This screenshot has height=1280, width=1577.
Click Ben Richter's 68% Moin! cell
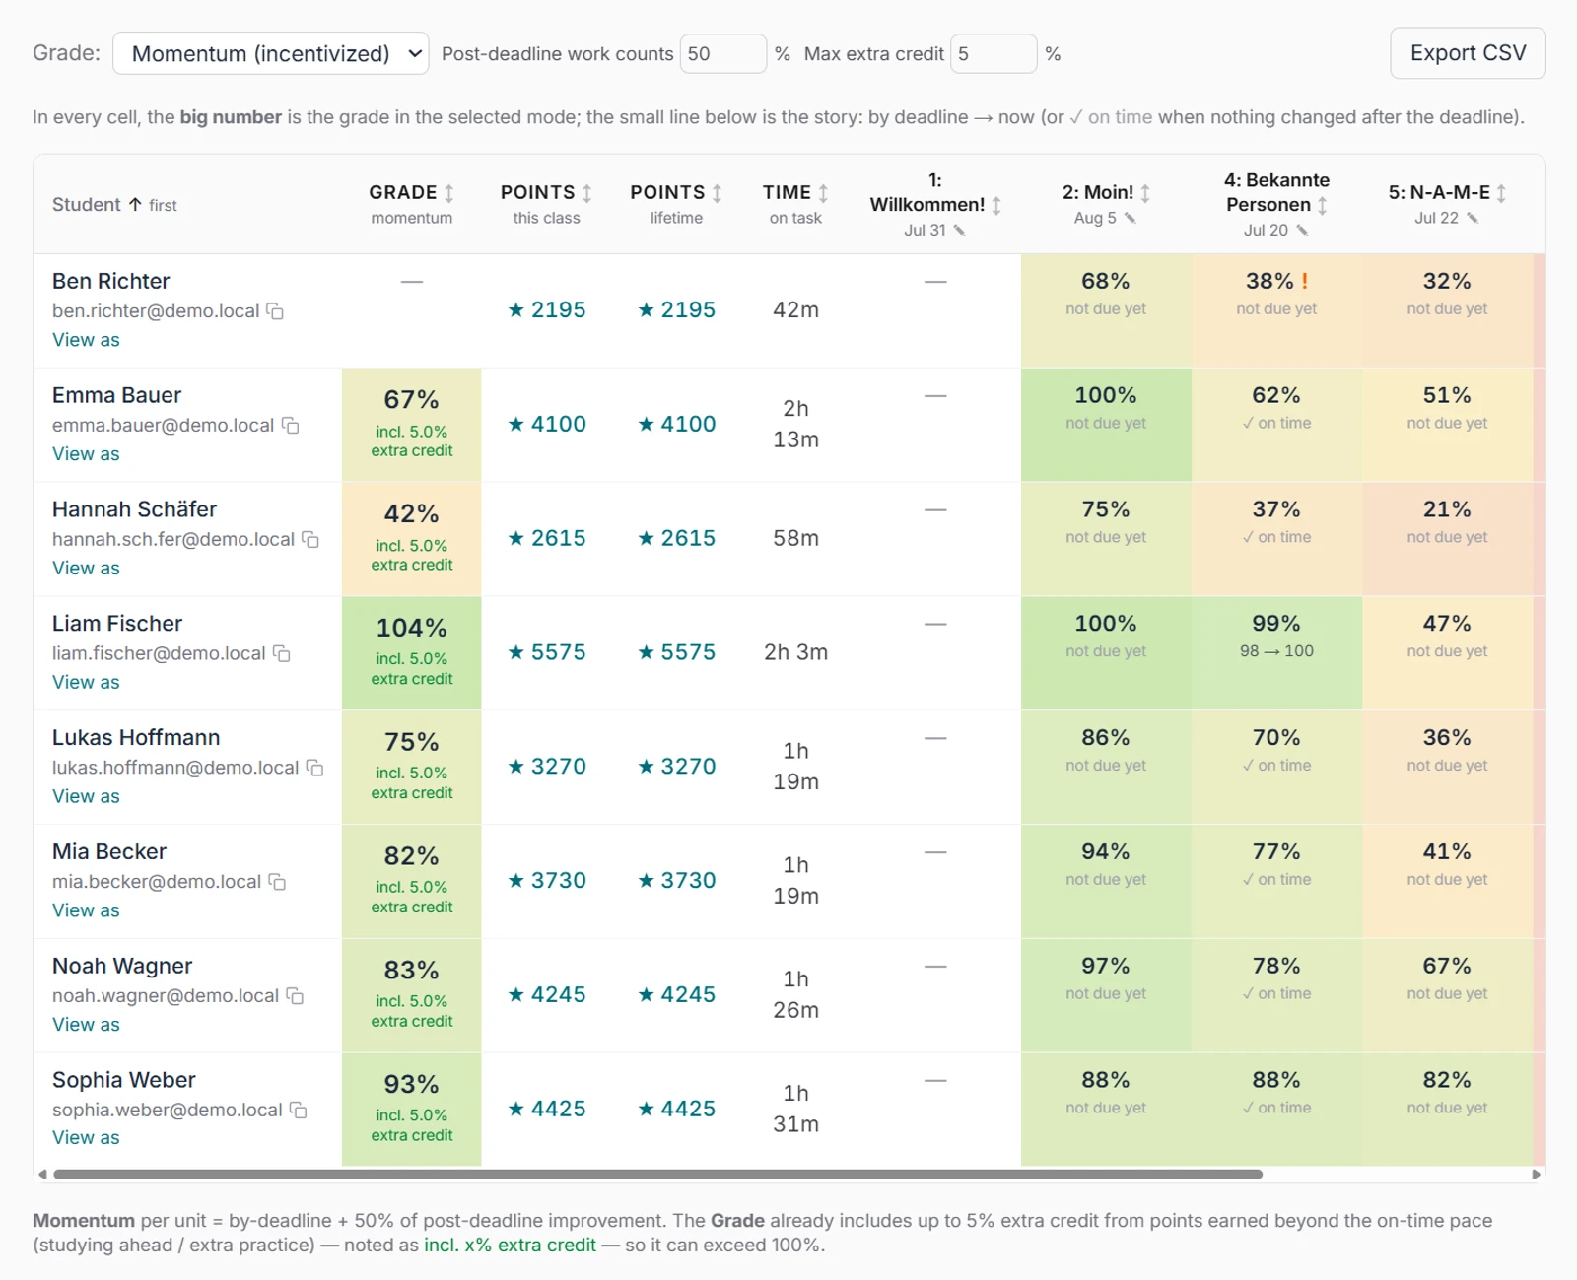click(x=1106, y=310)
